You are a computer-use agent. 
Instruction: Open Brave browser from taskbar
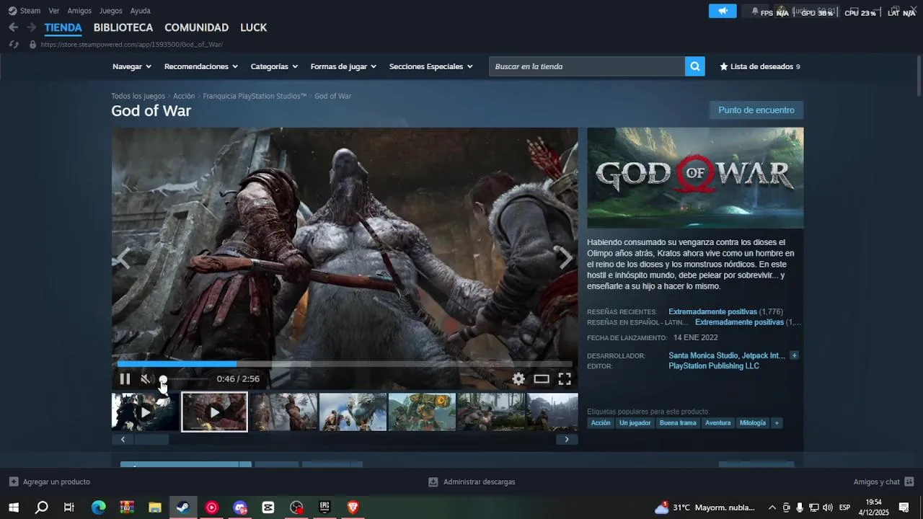click(353, 507)
